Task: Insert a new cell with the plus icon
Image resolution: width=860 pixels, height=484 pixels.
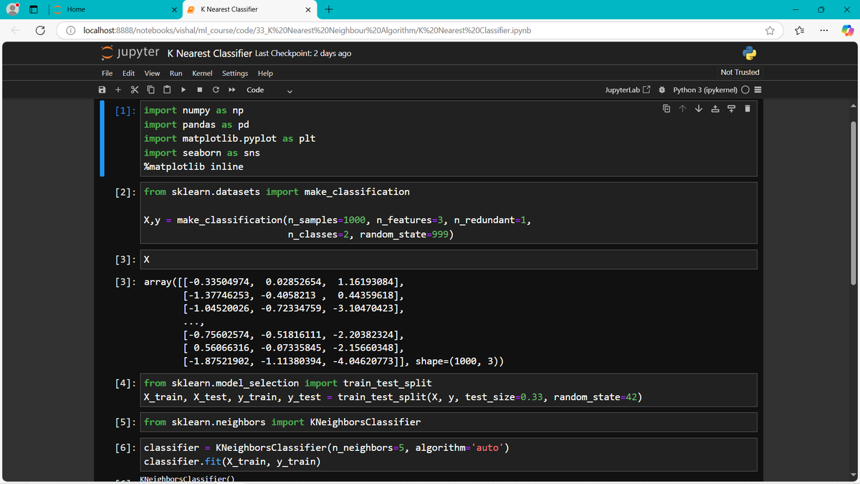Action: [118, 90]
